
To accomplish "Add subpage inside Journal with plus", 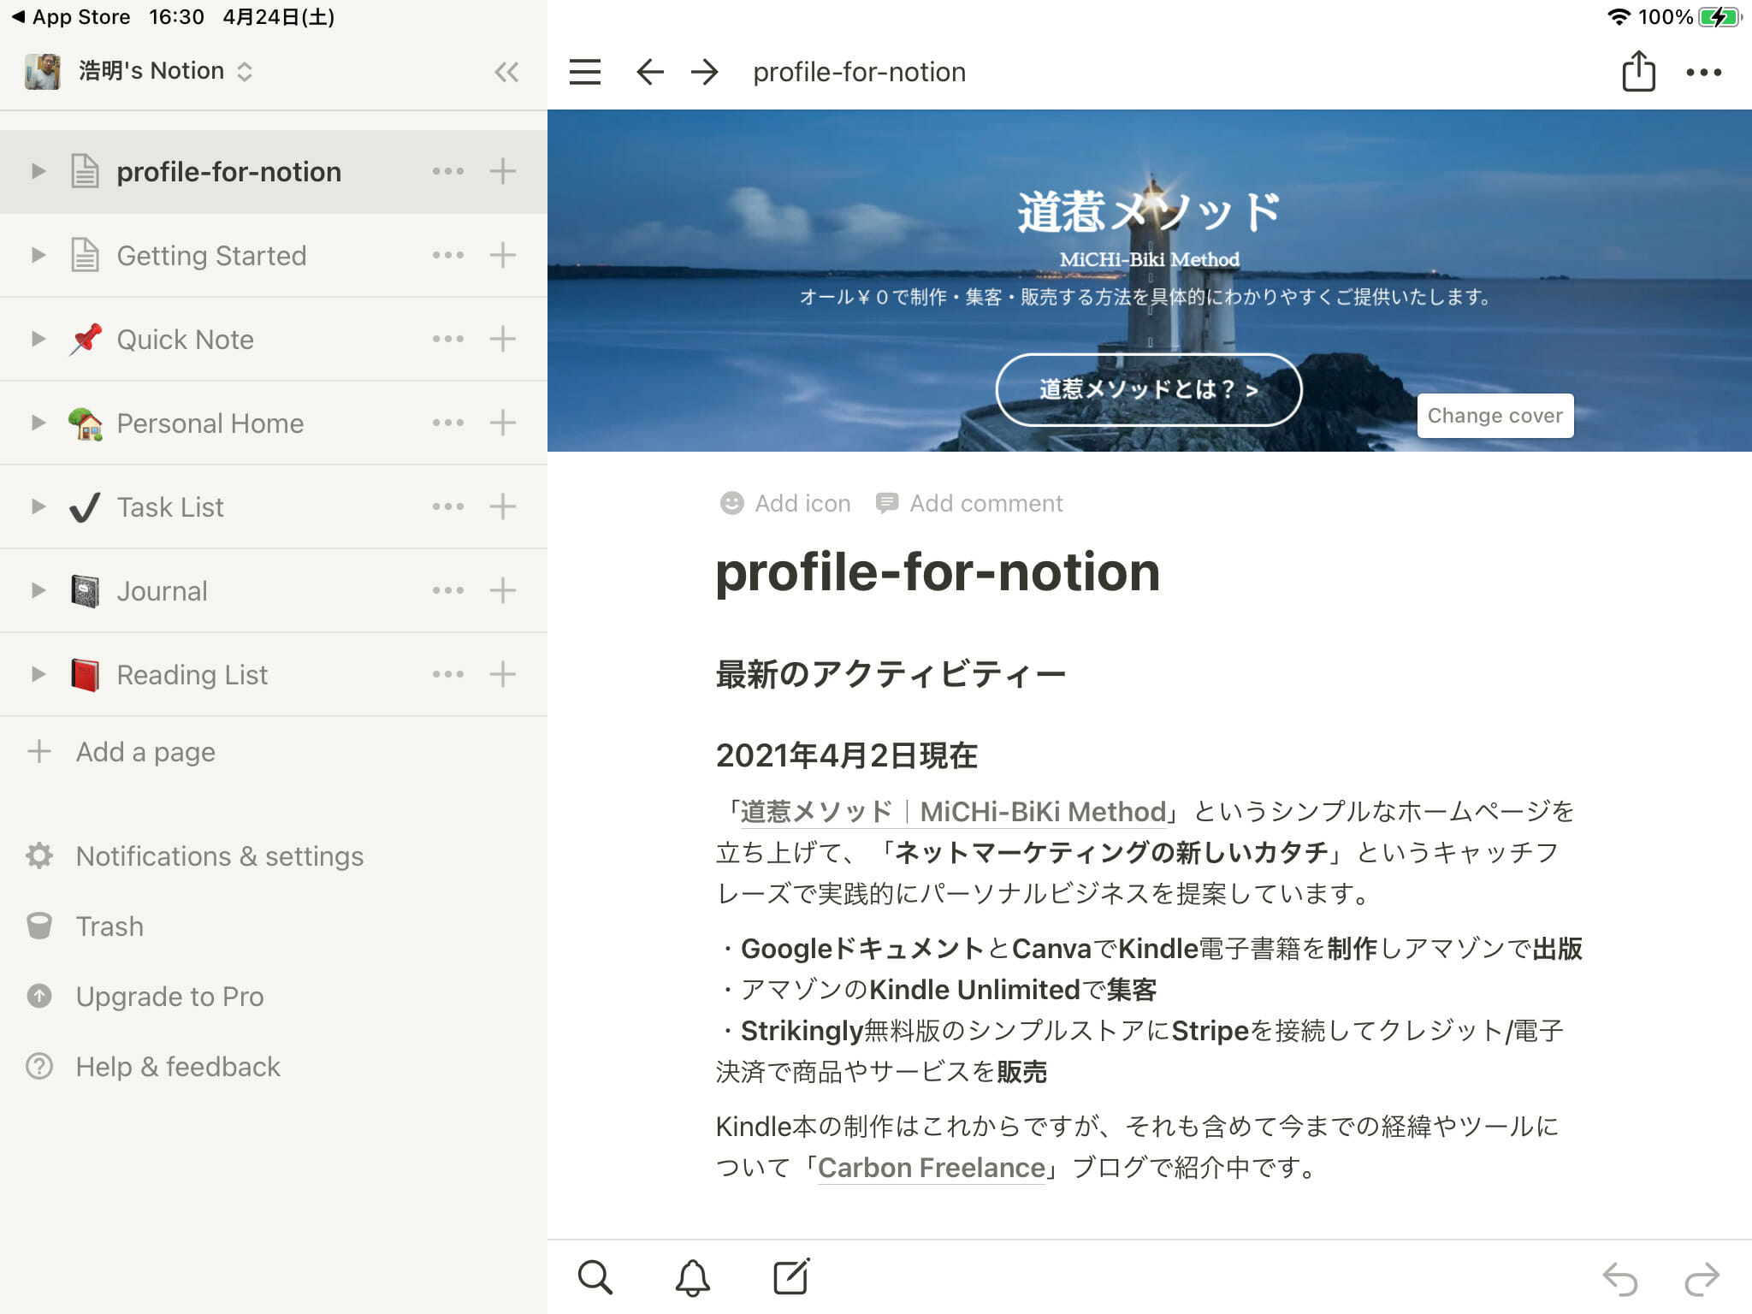I will pos(503,590).
